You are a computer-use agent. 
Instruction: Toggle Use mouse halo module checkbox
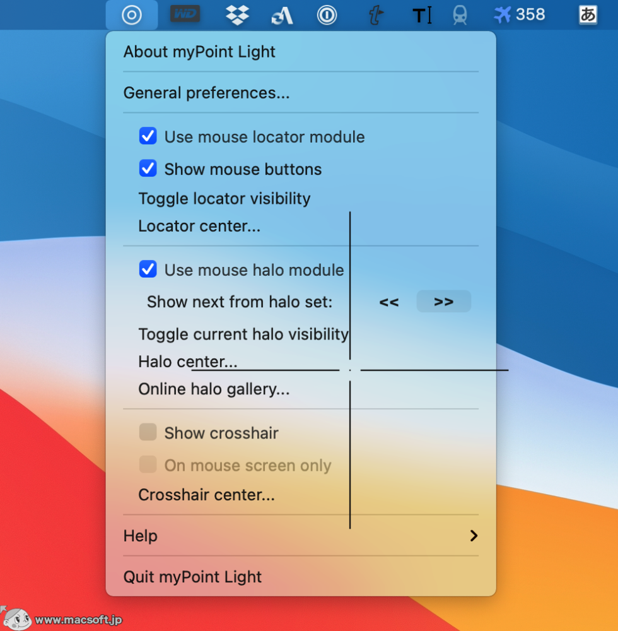pyautogui.click(x=148, y=269)
